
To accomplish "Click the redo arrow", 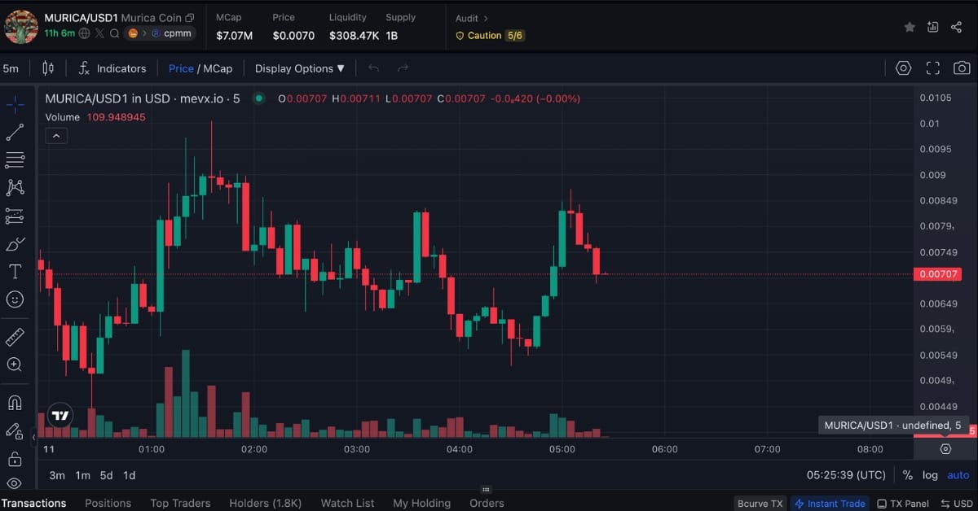I will click(403, 68).
